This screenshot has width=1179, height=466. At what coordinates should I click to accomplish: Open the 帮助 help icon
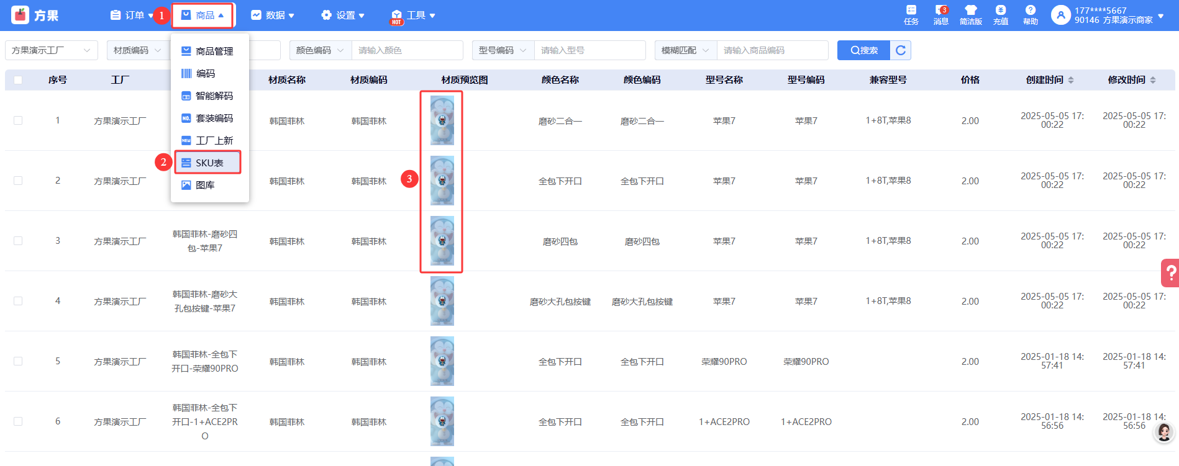click(x=1031, y=10)
